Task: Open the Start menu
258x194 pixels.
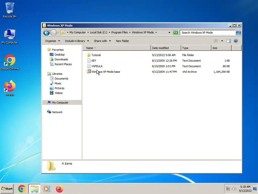Action: click(x=7, y=188)
